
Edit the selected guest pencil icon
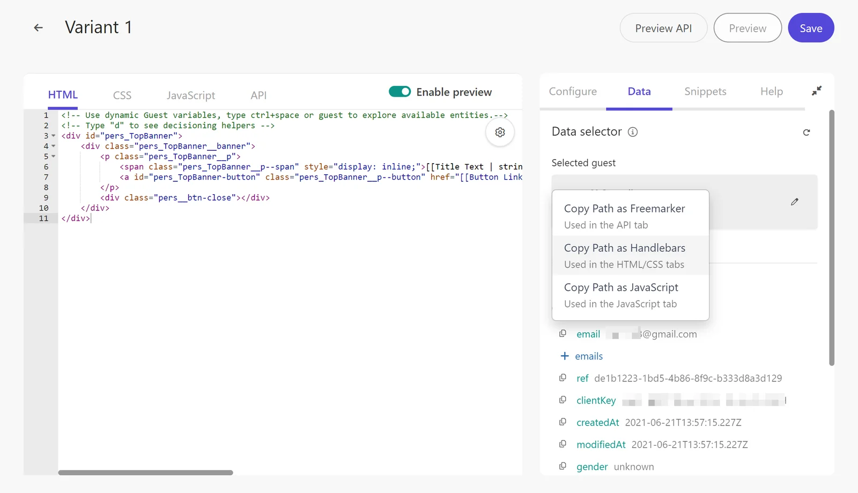(x=794, y=202)
